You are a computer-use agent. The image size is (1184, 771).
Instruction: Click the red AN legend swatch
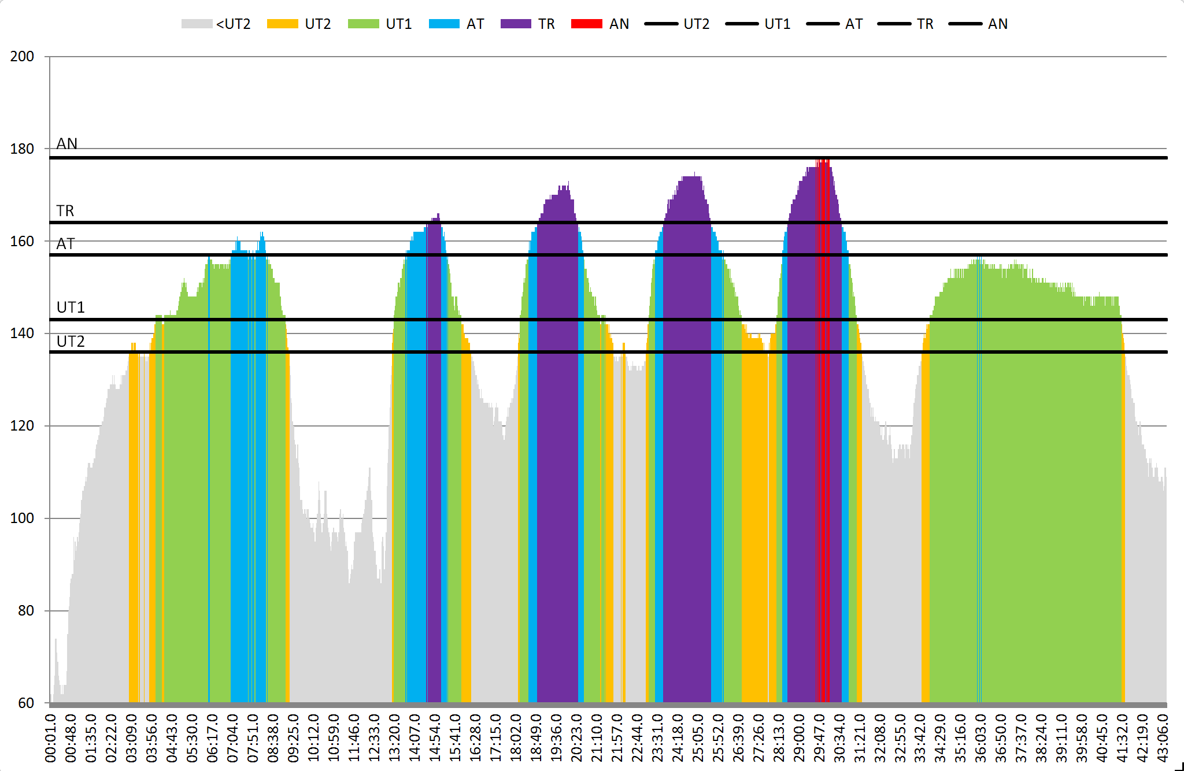coord(586,24)
